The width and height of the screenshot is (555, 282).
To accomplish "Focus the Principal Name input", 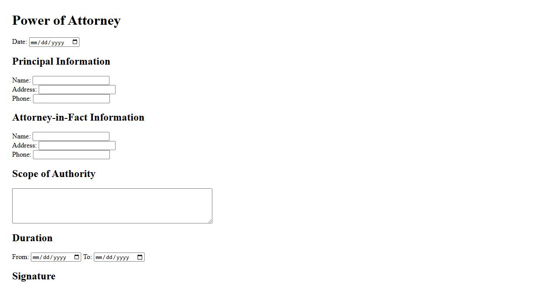I will (71, 81).
